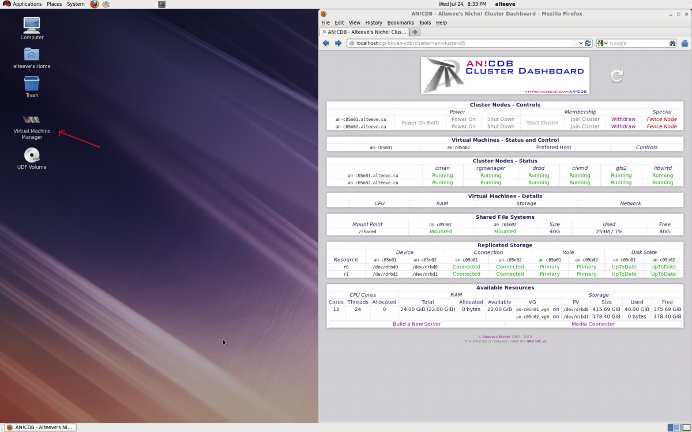Bookmark the page with the star icon
The height and width of the screenshot is (432, 692).
click(574, 43)
